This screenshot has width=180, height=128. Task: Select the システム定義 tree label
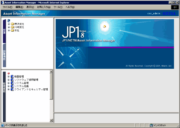pos(21,86)
